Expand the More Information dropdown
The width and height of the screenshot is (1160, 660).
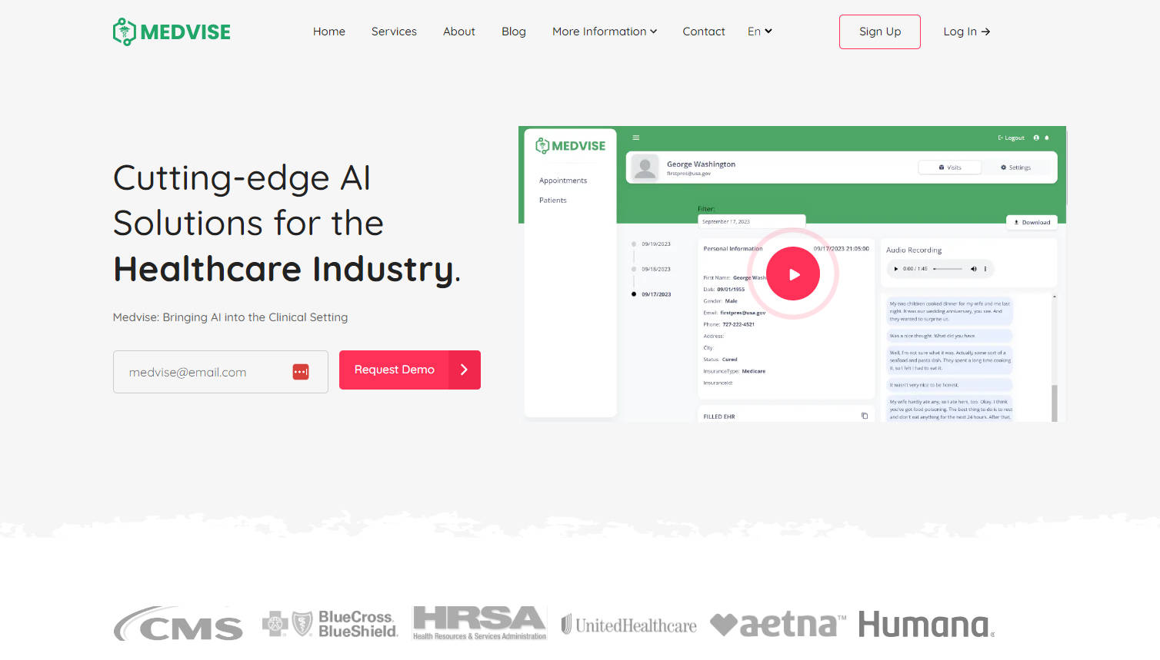(605, 32)
